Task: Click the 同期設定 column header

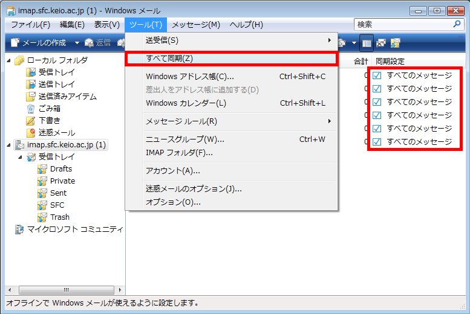Action: pyautogui.click(x=390, y=61)
